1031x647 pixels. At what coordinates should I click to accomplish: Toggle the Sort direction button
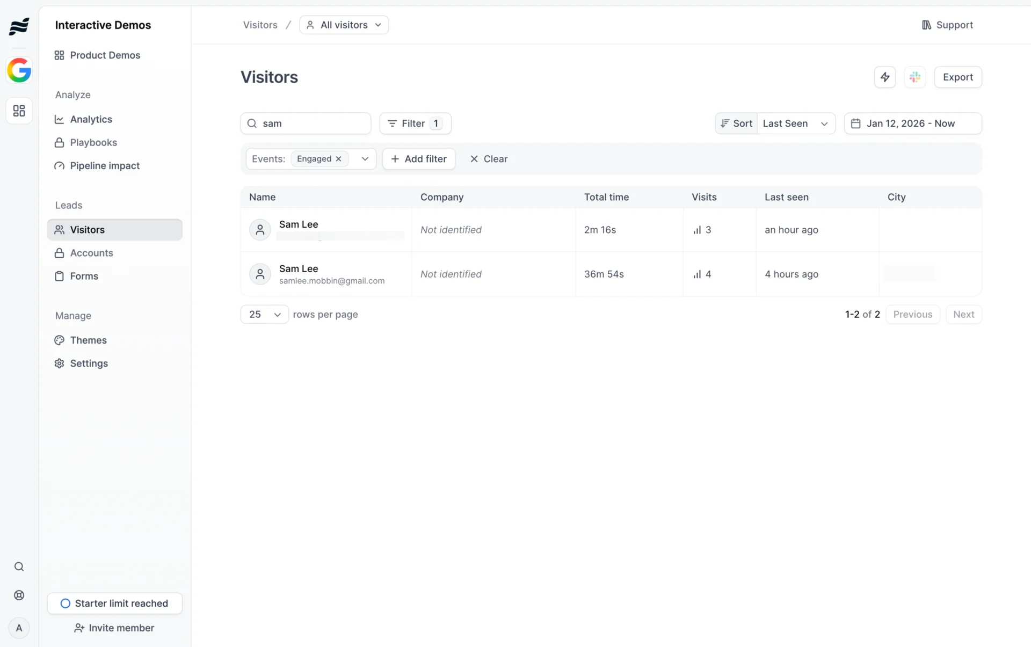(x=736, y=123)
